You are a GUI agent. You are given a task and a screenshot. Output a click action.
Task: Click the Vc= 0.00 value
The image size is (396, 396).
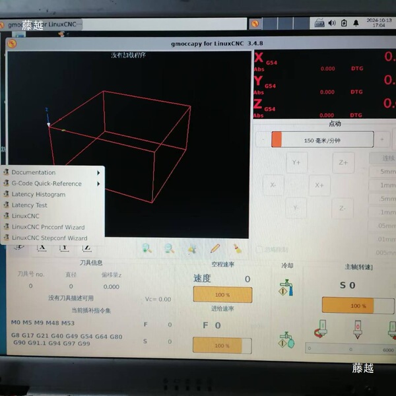[158, 299]
